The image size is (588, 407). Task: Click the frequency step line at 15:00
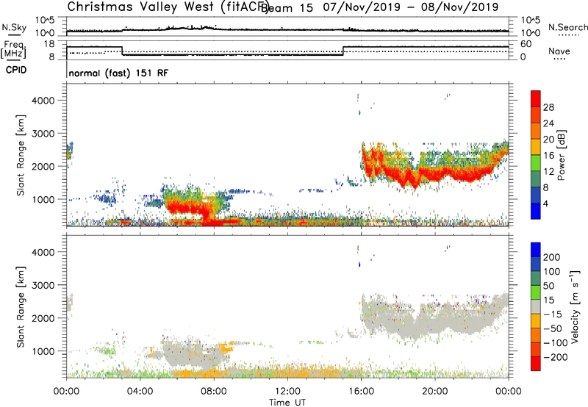[x=343, y=51]
